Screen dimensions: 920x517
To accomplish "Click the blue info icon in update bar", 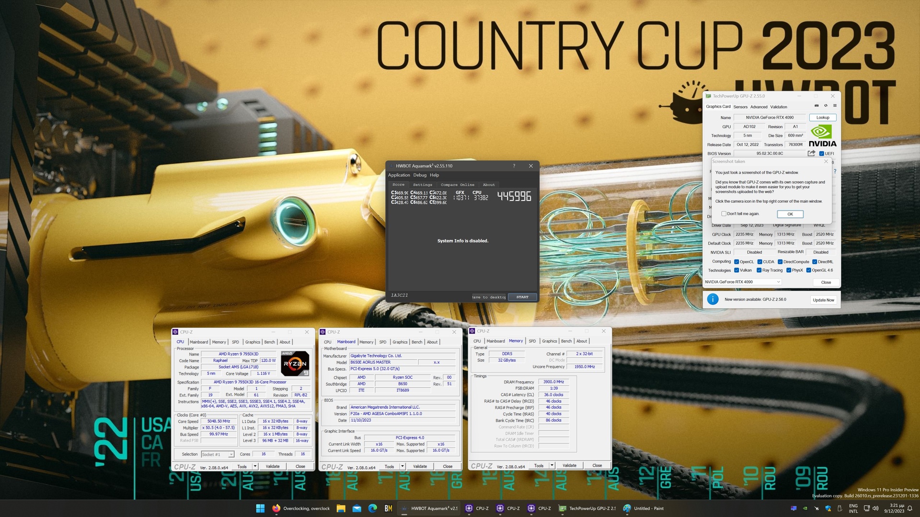I will tap(713, 299).
